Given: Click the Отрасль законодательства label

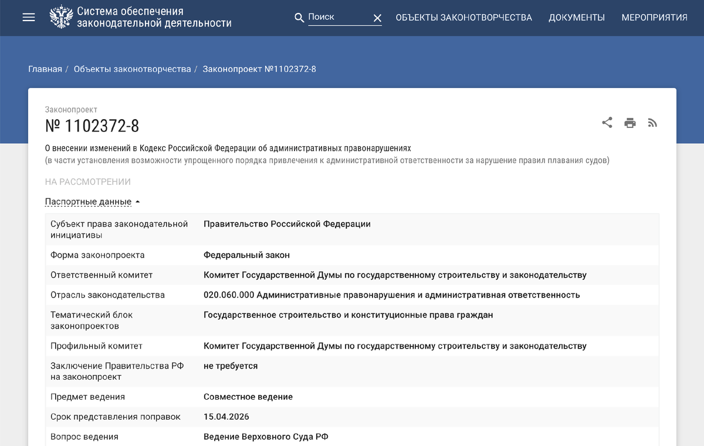Looking at the screenshot, I should click(x=107, y=295).
